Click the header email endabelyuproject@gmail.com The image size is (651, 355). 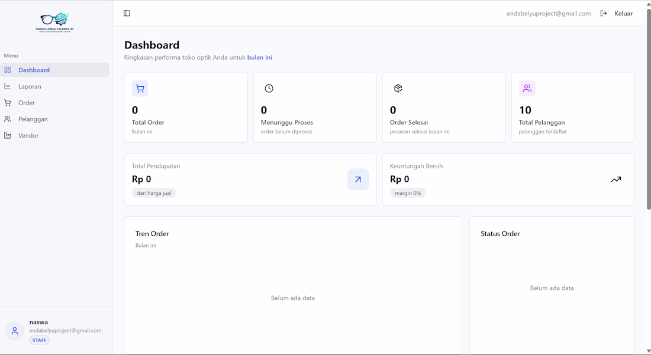coord(549,13)
